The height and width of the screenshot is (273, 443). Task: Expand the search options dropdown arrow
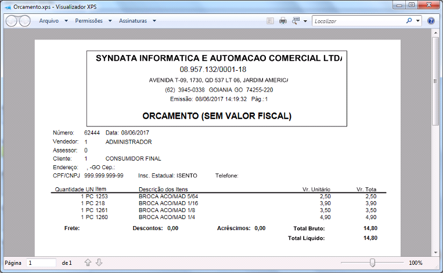coord(418,21)
